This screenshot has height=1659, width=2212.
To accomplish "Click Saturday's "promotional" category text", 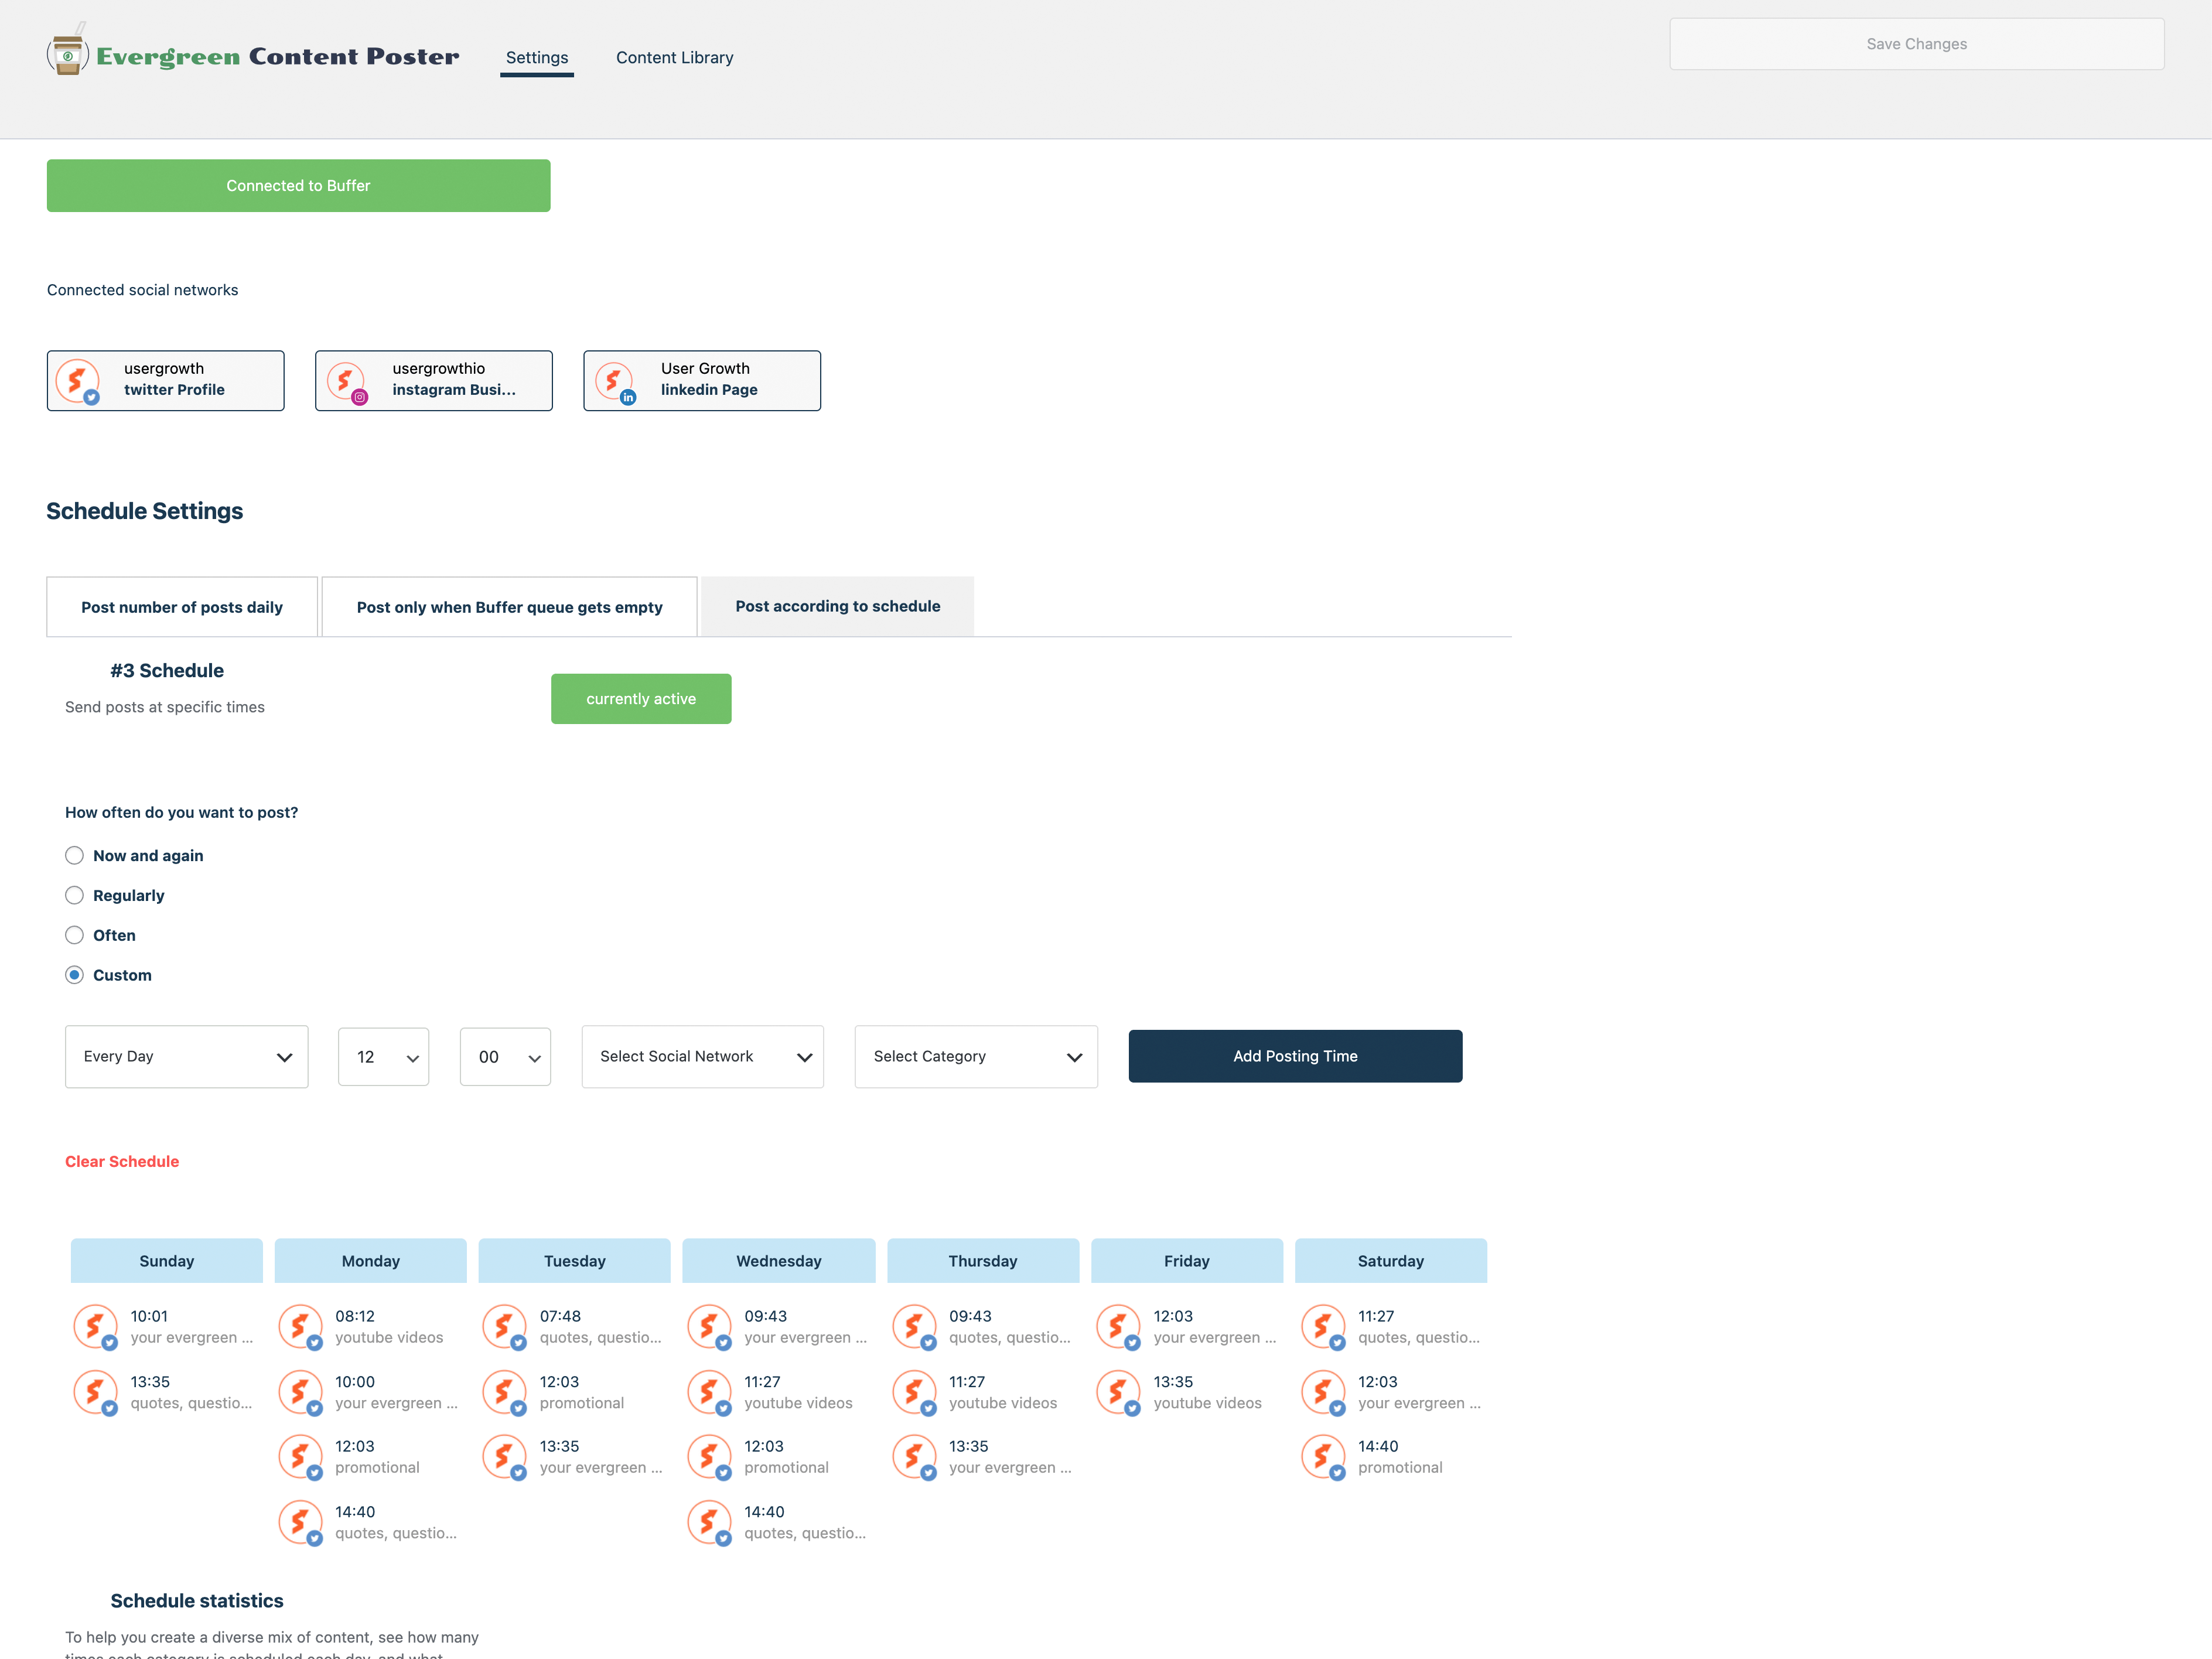I will tap(1400, 1468).
